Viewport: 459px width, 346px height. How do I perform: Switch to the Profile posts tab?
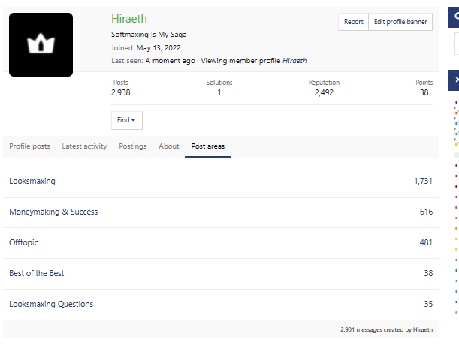click(29, 146)
